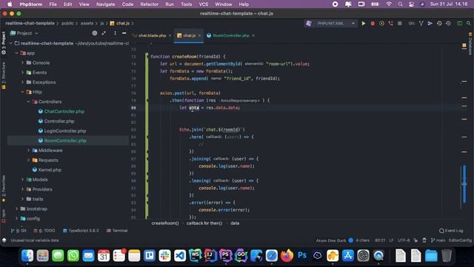Image resolution: width=474 pixels, height=267 pixels.
Task: Collapse the Http folder
Action: coord(23,92)
